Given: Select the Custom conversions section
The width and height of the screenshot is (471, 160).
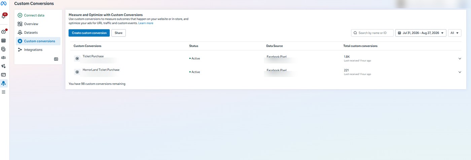Looking at the screenshot, I should click(x=38, y=41).
